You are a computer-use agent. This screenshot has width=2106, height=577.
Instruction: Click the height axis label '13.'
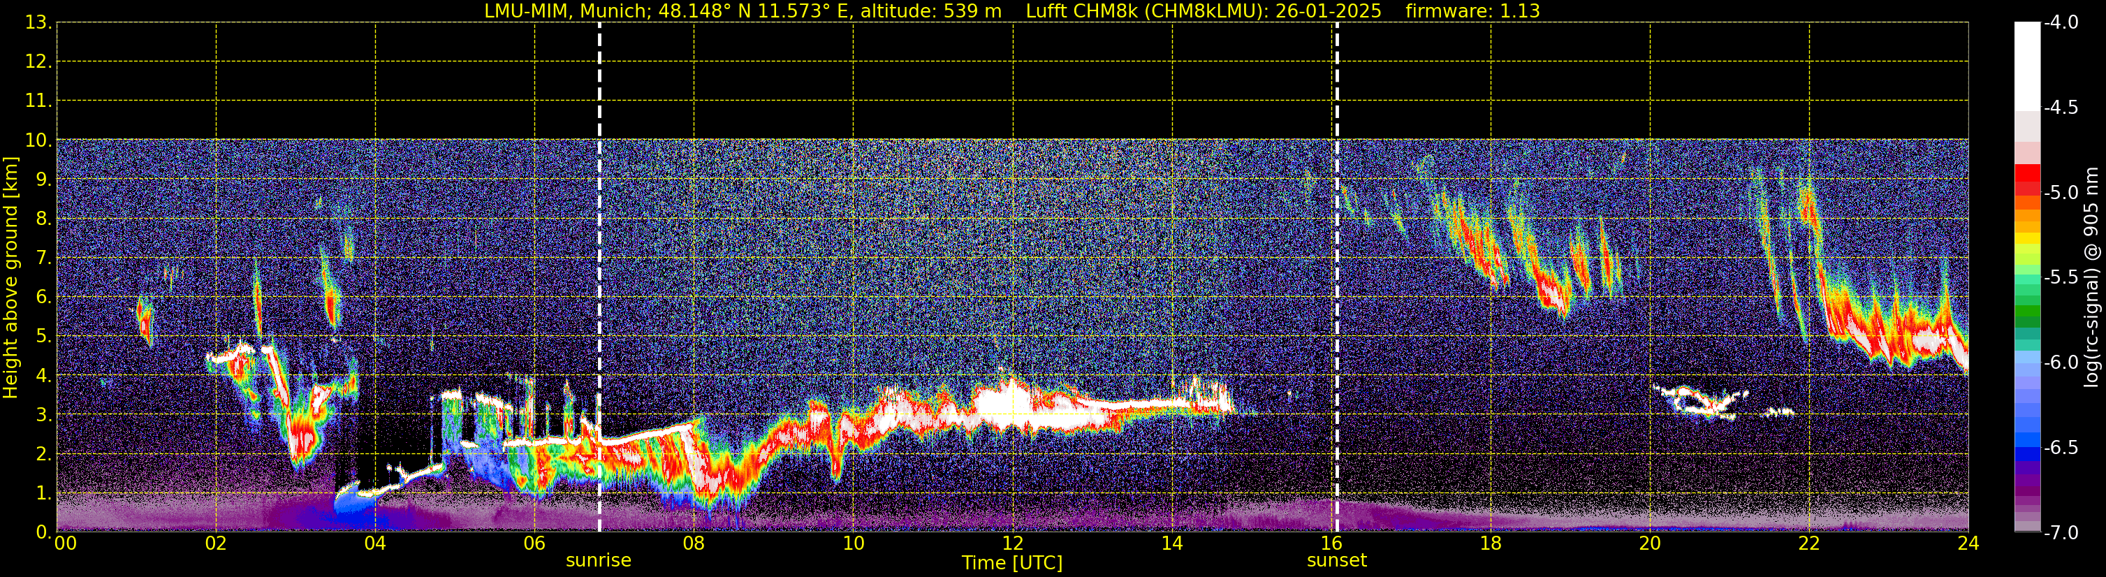tap(38, 23)
